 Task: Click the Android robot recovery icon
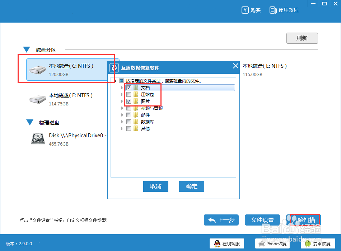coord(308,243)
